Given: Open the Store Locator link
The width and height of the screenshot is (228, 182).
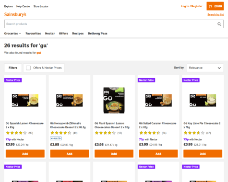Looking at the screenshot, I should point(41,6).
